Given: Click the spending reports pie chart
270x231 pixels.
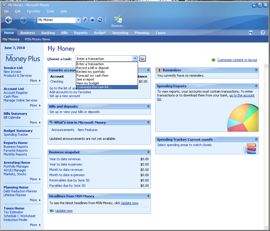Looking at the screenshot, I should (x=243, y=118).
